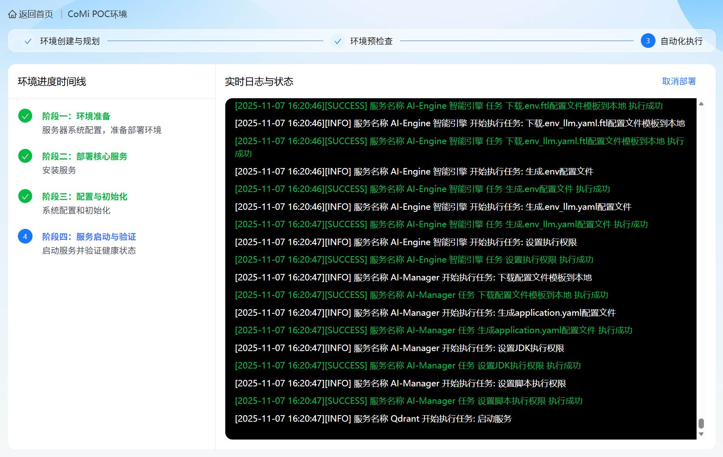Select 阶段四：服务启动与验证 timeline entry

tap(89, 237)
